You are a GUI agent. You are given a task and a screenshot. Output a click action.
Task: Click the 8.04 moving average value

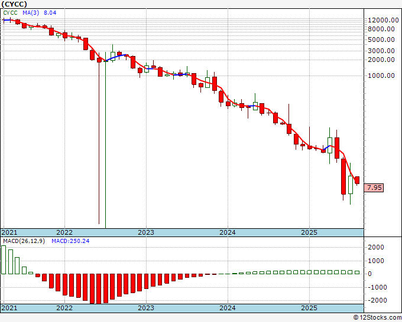[x=50, y=13]
